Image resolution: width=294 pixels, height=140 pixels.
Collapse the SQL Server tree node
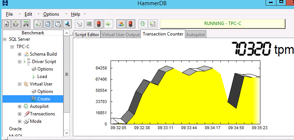(5, 39)
